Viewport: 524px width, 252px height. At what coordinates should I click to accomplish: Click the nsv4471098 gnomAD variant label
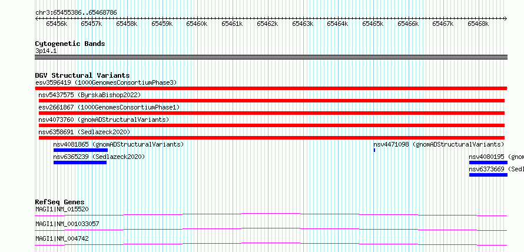click(x=439, y=144)
